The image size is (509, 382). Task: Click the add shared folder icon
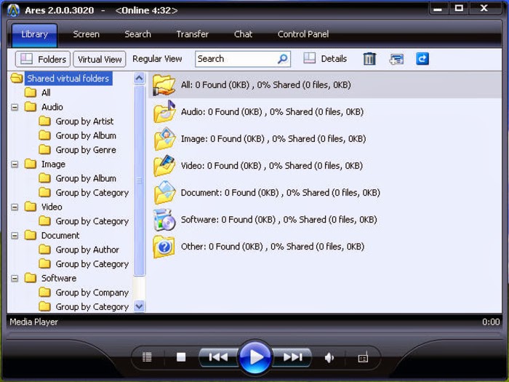point(396,59)
